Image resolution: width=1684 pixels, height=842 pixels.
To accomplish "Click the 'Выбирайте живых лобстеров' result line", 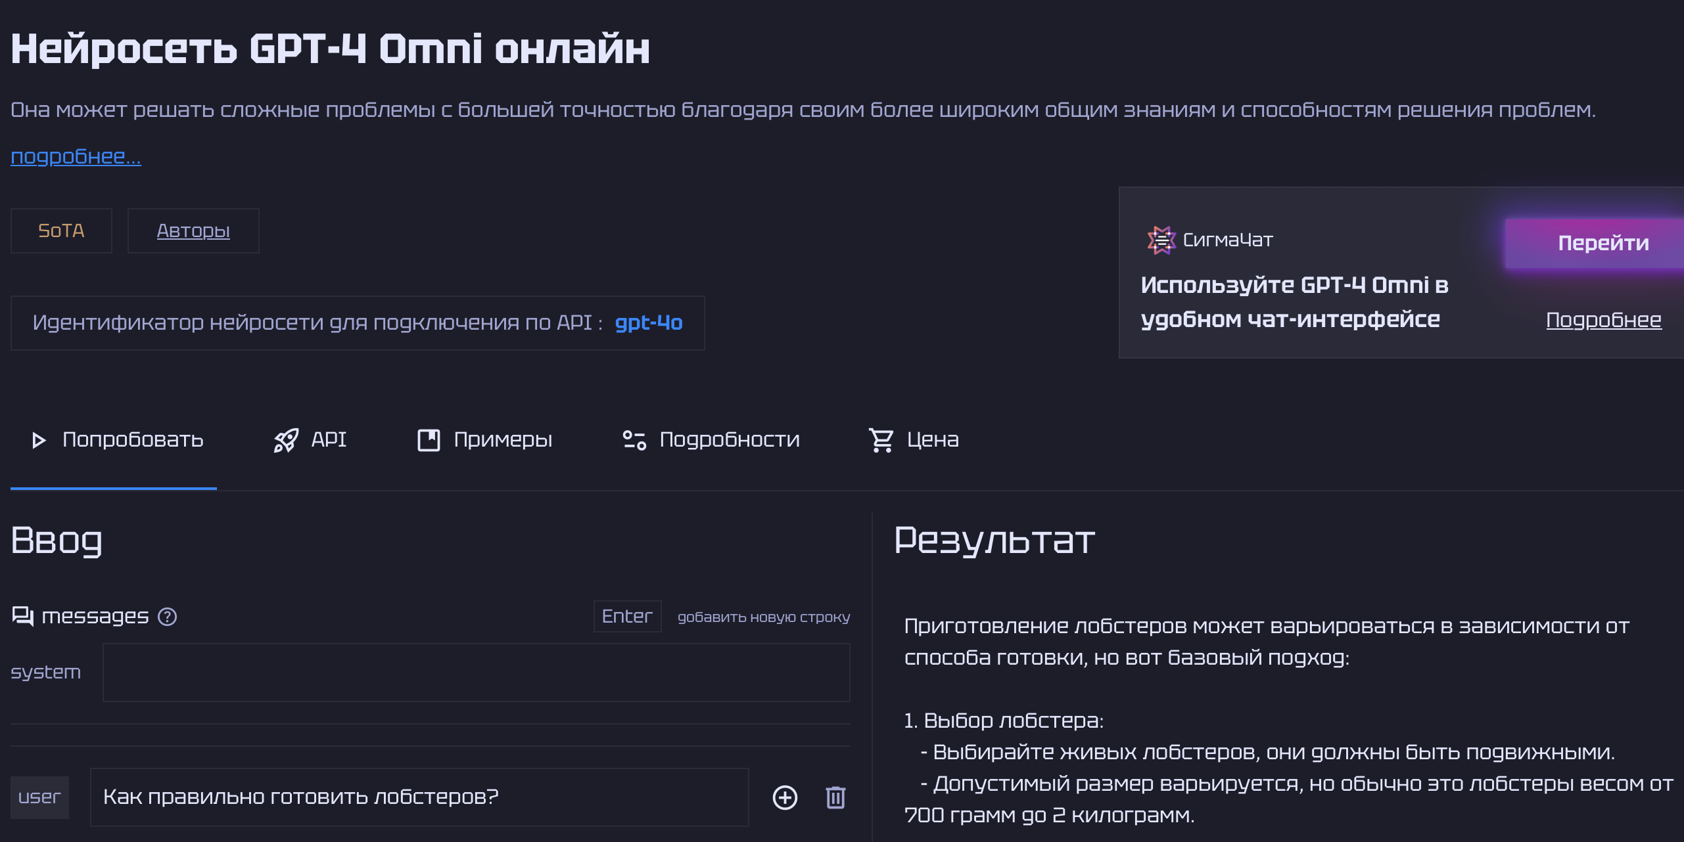I will (x=1268, y=752).
